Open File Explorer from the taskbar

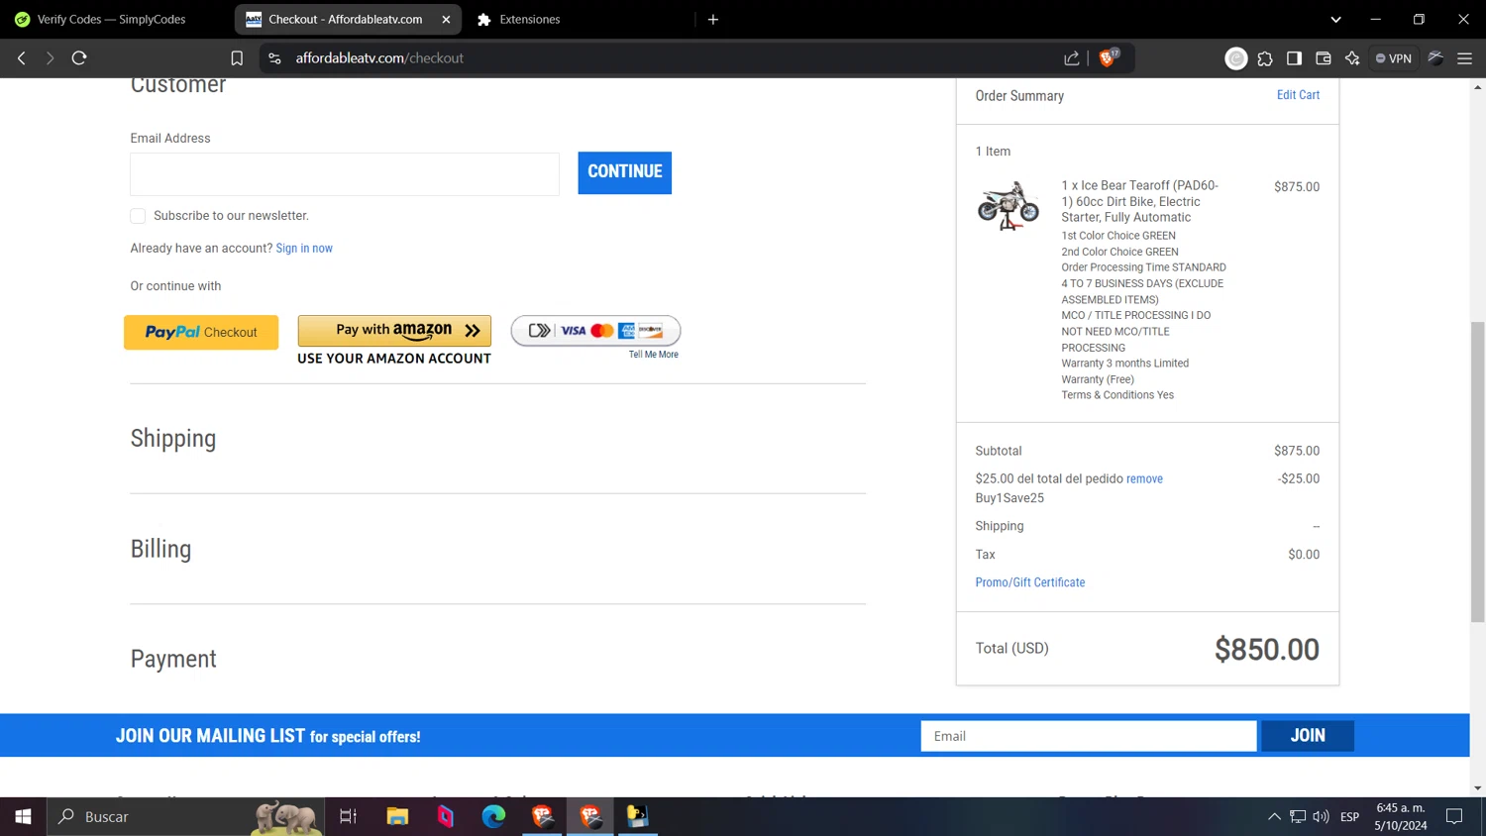pos(397,816)
